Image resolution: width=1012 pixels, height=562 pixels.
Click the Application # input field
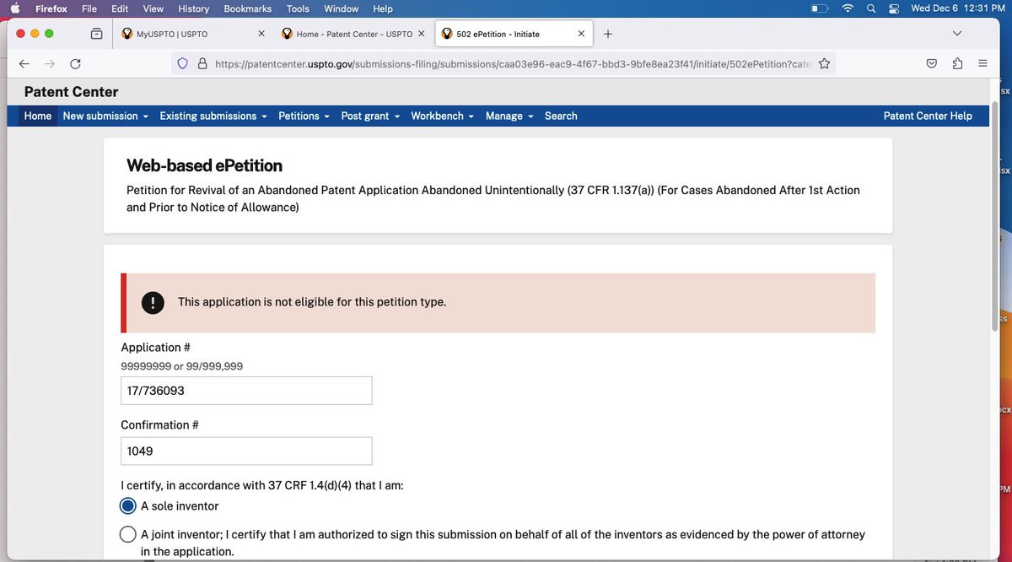[246, 391]
